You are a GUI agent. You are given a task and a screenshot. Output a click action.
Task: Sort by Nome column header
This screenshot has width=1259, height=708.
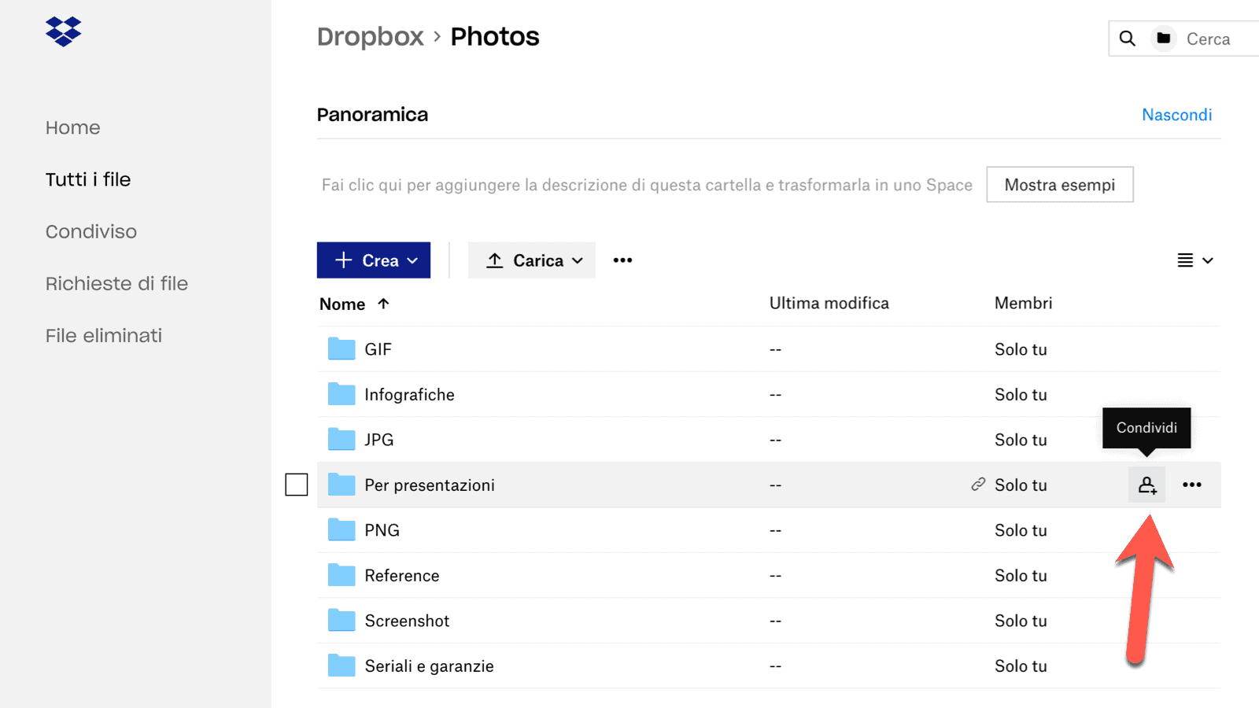click(342, 304)
